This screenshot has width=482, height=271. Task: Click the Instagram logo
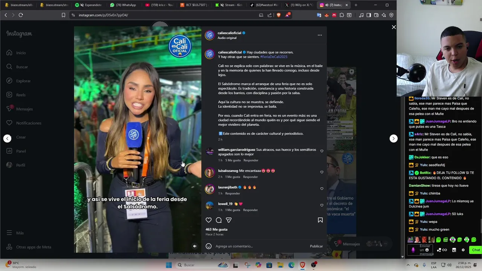coord(19,33)
